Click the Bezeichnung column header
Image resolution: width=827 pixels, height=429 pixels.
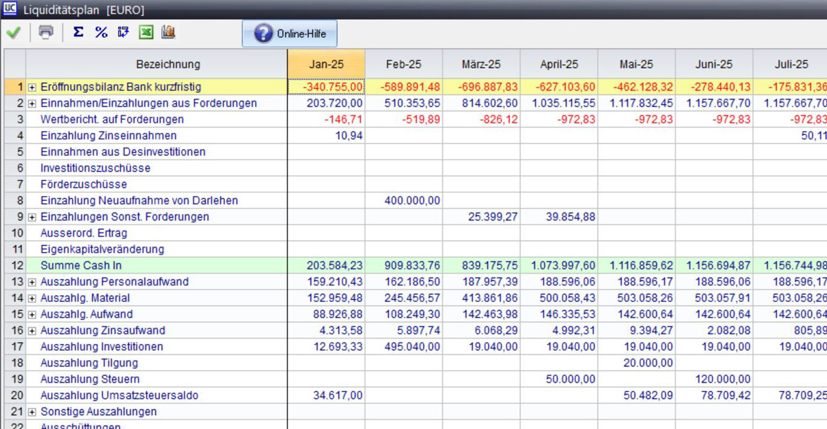(x=168, y=64)
